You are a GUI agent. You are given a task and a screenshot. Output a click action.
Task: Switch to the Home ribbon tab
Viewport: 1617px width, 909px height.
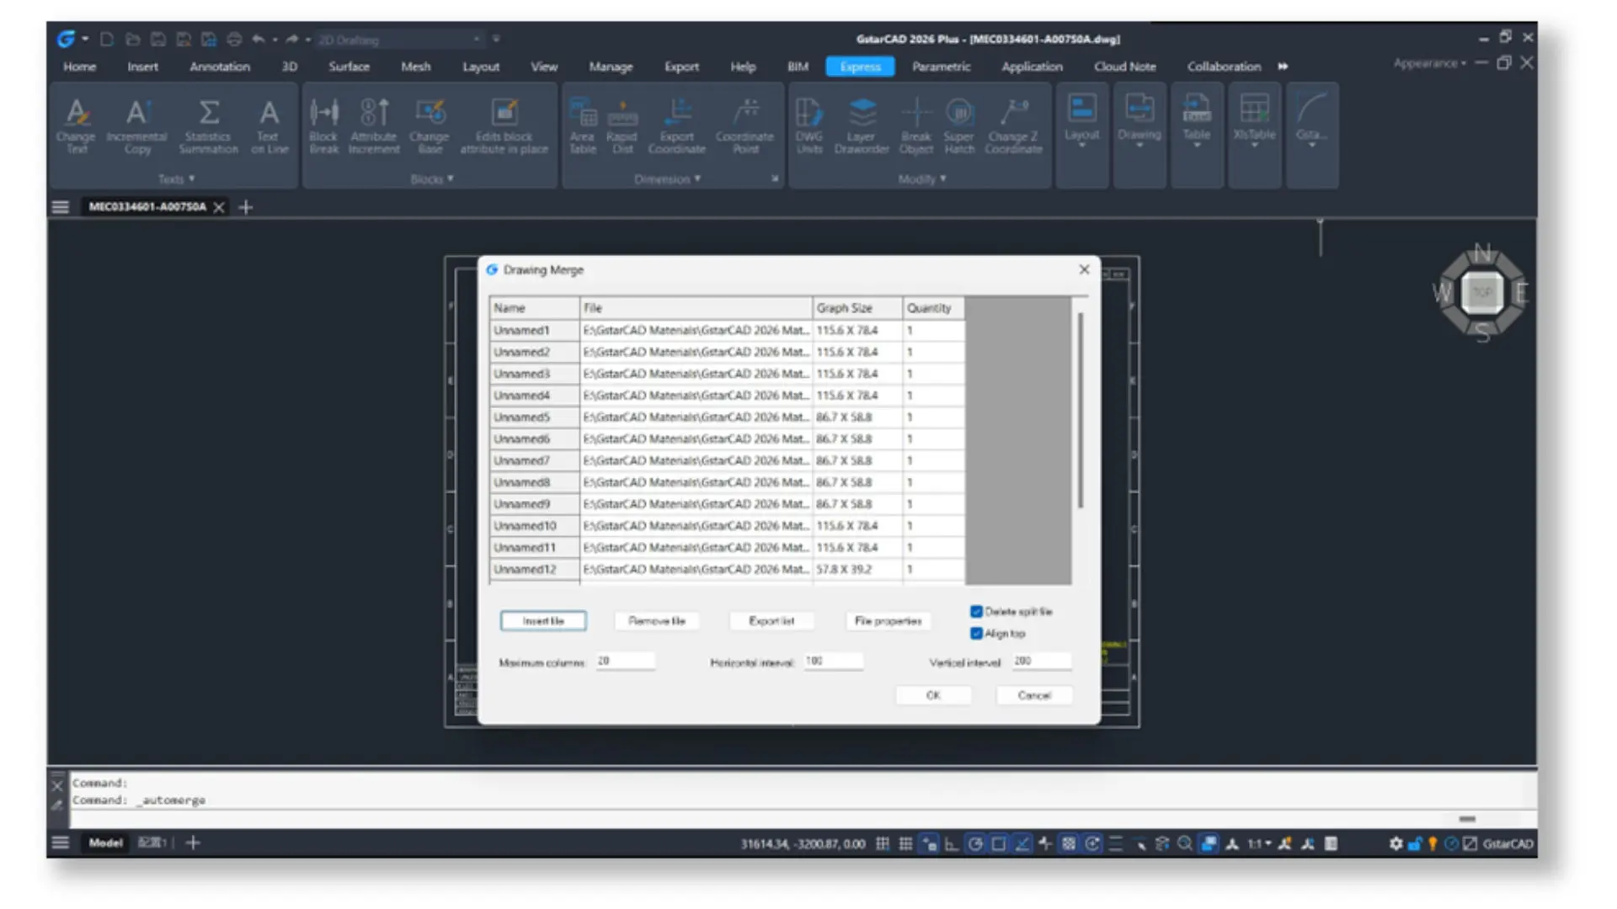click(79, 66)
